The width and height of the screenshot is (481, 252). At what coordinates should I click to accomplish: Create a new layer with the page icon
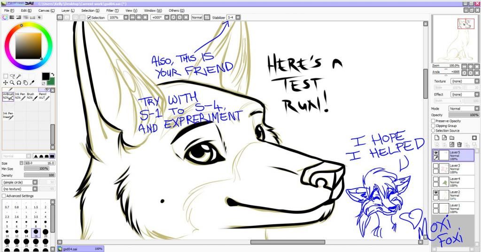[x=436, y=137]
